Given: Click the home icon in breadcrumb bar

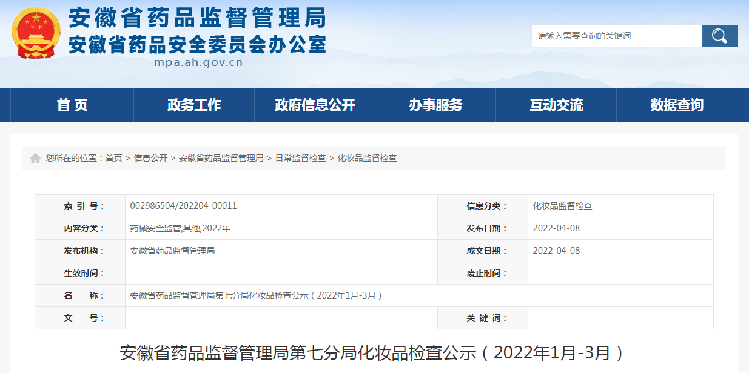Looking at the screenshot, I should tap(35, 158).
